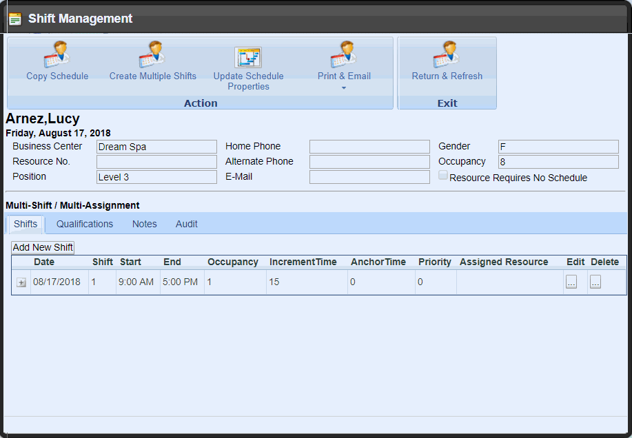Screen dimensions: 632x438
Task: Click the Return & Refresh label
Action: pos(447,76)
